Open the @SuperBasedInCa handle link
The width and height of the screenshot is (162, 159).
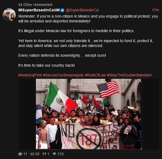[x=82, y=10]
